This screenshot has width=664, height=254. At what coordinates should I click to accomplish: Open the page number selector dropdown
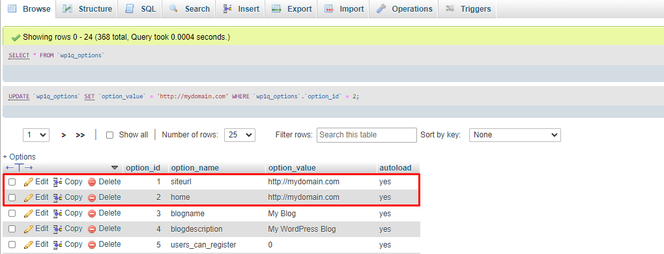pos(36,135)
